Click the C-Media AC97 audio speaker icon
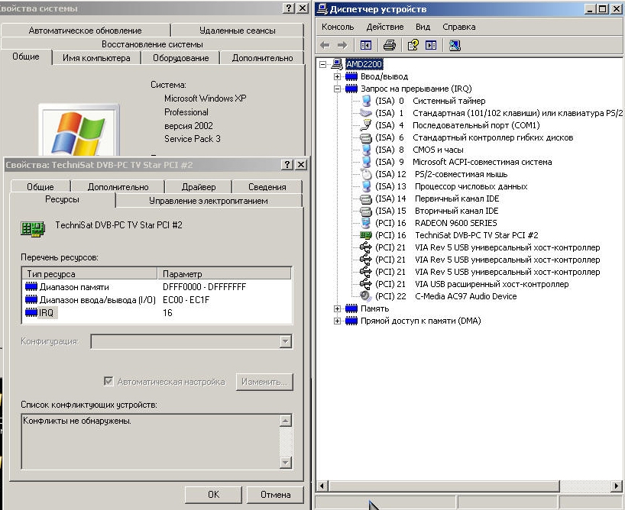Viewport: 625px width, 510px height. point(365,296)
